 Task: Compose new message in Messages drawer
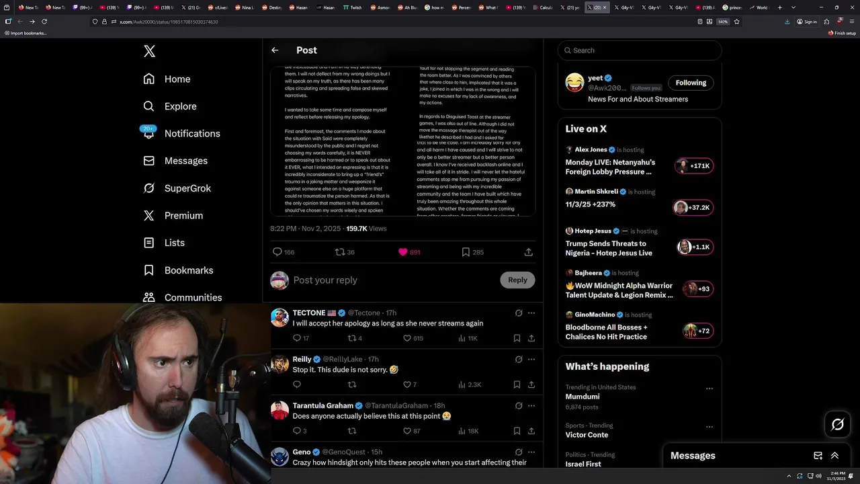(x=818, y=456)
